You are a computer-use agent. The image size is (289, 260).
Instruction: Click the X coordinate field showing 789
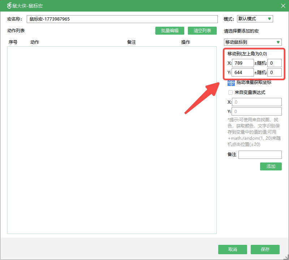[243, 63]
